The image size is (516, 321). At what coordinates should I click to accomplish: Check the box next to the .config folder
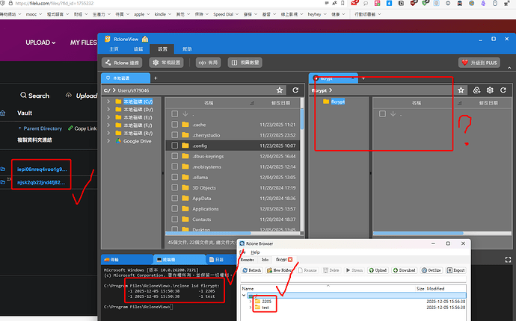pyautogui.click(x=174, y=146)
